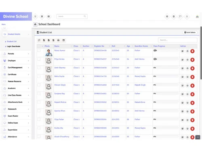Image resolution: width=202 pixels, height=152 pixels.
Task: Click the Print icon above table
Action: click(58, 40)
